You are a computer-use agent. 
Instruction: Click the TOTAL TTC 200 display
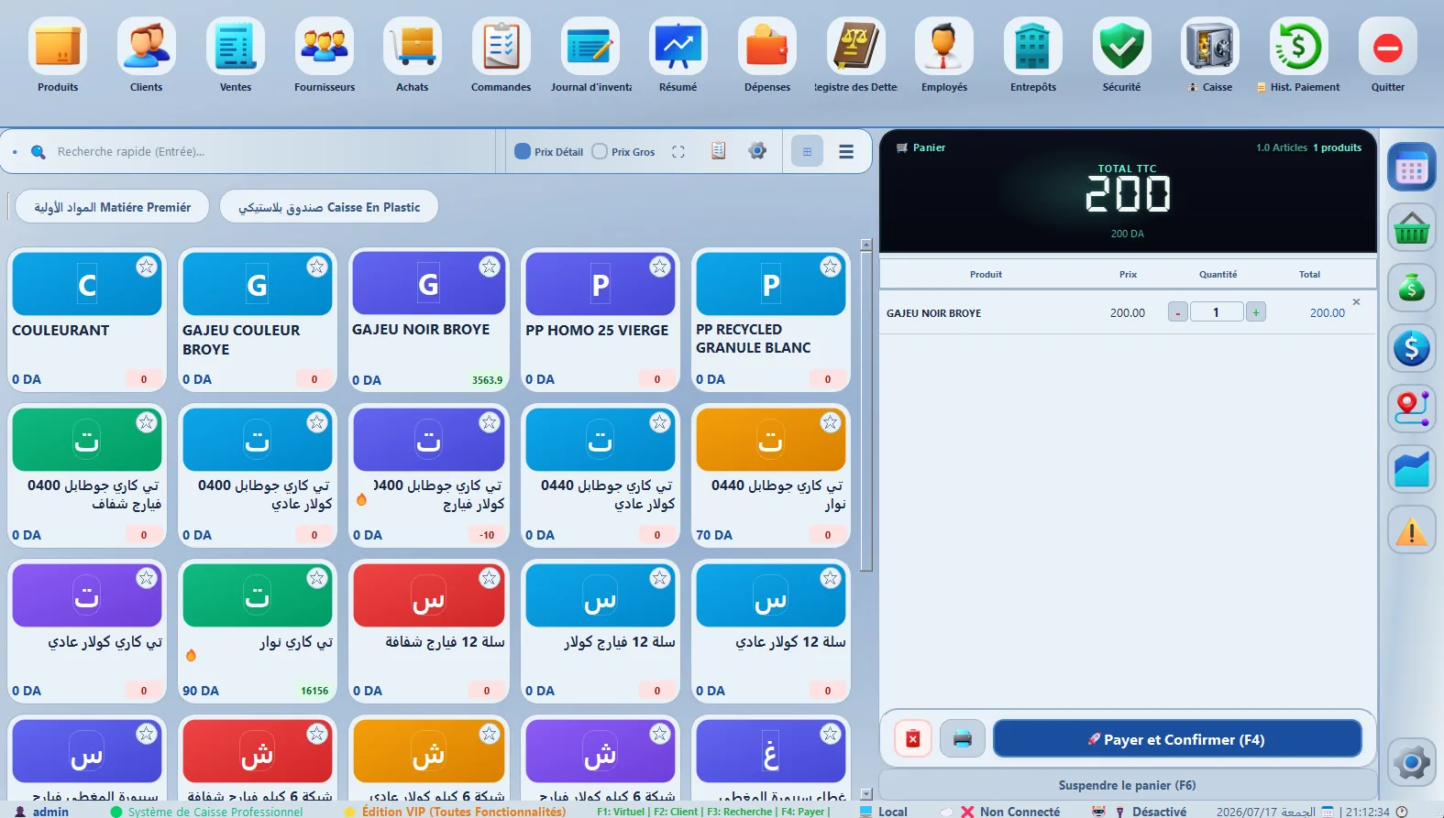point(1128,193)
